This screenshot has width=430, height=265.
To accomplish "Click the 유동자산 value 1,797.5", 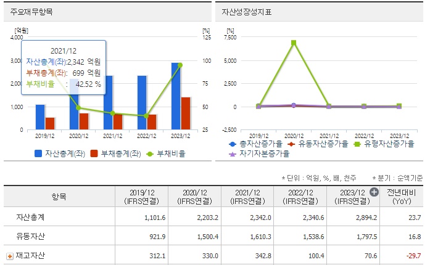I will coord(366,237).
